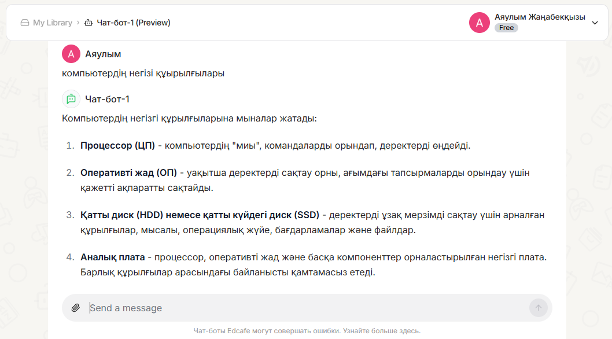Click the Қатты диск (HDD) list heading
This screenshot has width=612, height=339.
200,215
